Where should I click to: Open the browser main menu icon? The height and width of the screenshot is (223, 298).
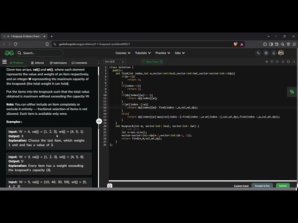pos(294,44)
